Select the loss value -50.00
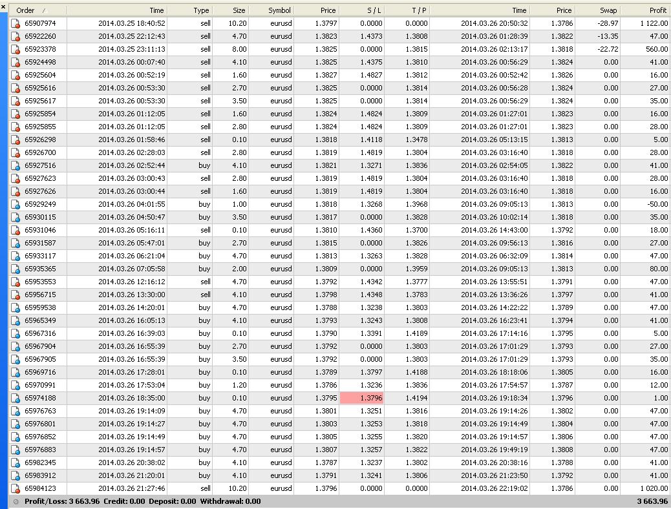This screenshot has width=671, height=509. (x=657, y=205)
